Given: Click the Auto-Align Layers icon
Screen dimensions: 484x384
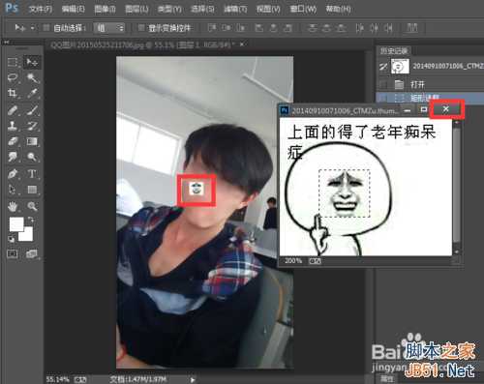Looking at the screenshot, I should pos(411,28).
